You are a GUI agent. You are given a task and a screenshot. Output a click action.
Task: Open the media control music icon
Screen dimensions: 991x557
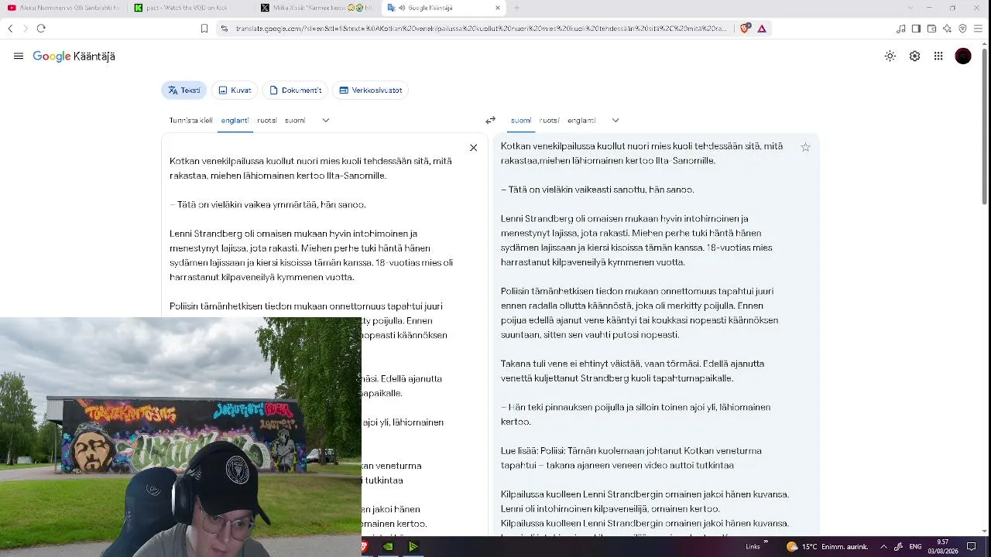[900, 29]
